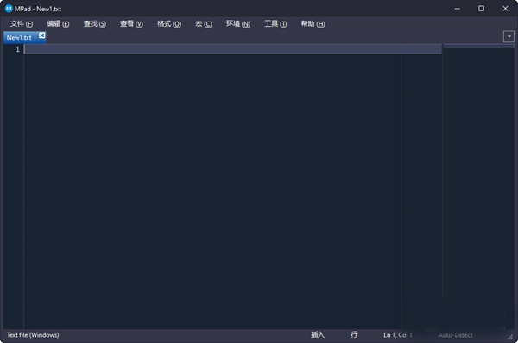Open the 环境 (N) menu
This screenshot has height=343, width=518.
[x=238, y=24]
